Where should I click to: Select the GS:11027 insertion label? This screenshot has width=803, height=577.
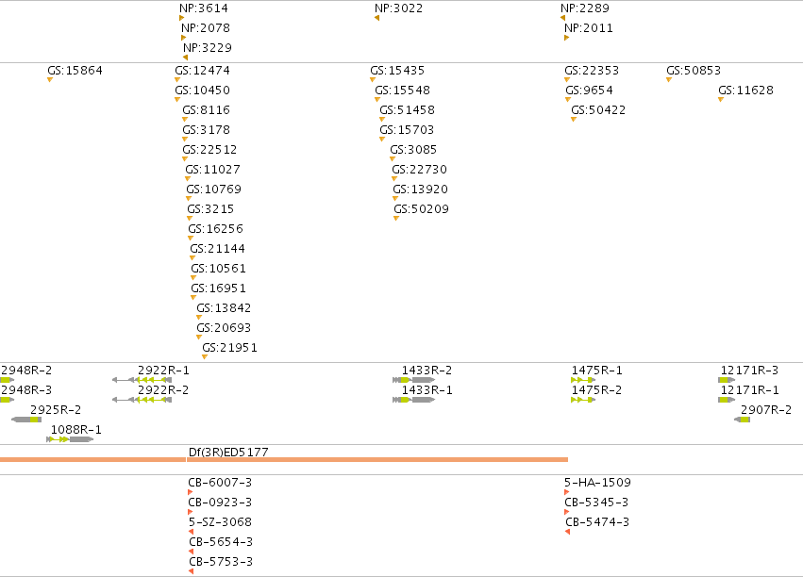coord(212,170)
